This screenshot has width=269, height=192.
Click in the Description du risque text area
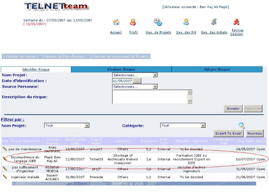click(149, 97)
